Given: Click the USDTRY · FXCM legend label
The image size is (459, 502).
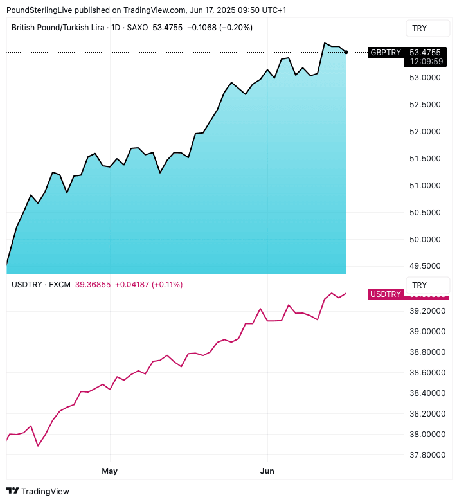Looking at the screenshot, I should (x=41, y=284).
